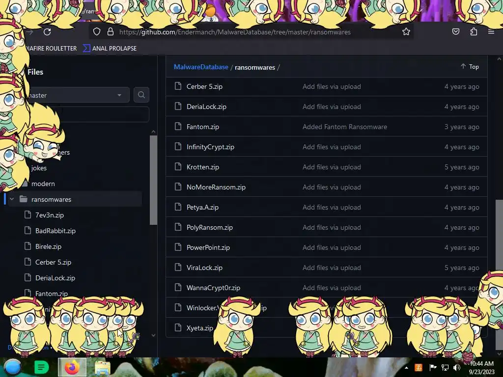Click the file icon beside 7ev3n.zip in sidebar
The image size is (503, 377).
tap(28, 215)
